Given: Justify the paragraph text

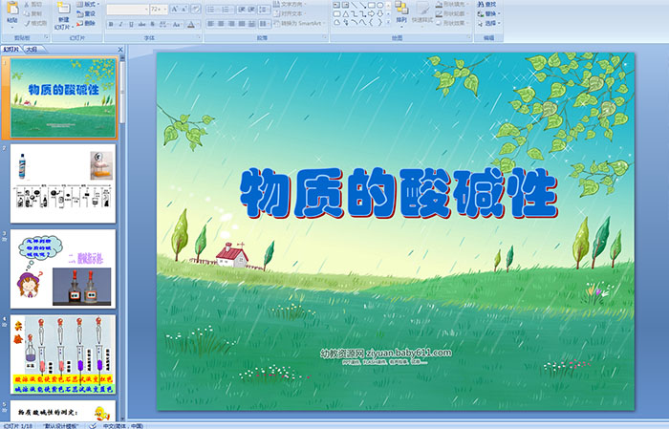Looking at the screenshot, I should tap(242, 24).
